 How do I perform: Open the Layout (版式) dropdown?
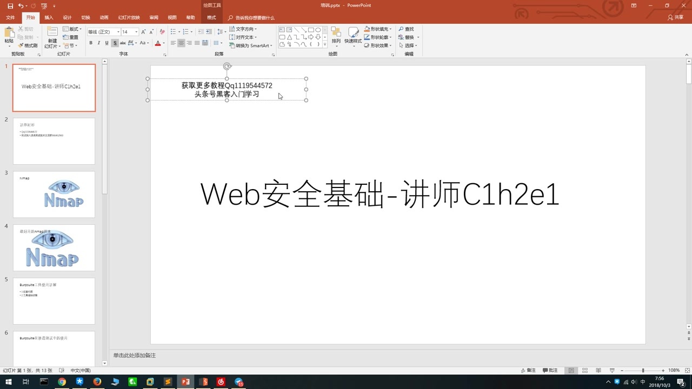72,29
